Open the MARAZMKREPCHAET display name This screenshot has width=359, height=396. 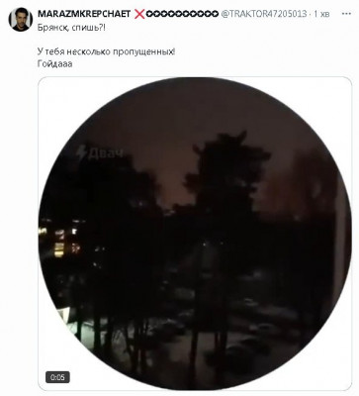[84, 14]
